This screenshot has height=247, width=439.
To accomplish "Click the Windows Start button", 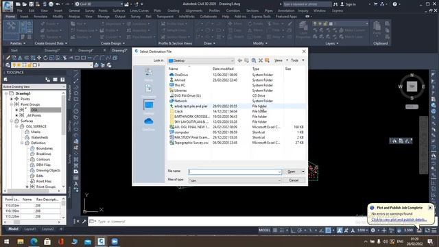I will tap(6, 242).
